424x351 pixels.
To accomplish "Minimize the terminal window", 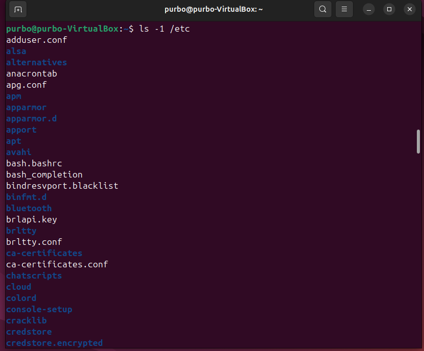I will click(368, 10).
